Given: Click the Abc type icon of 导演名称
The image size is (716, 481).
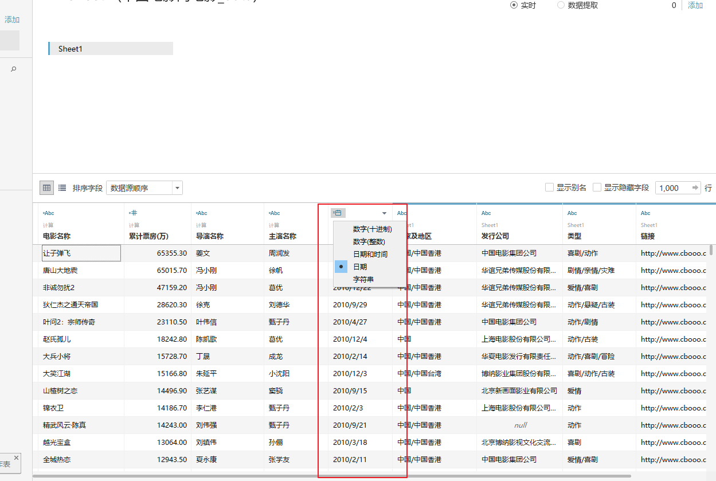Looking at the screenshot, I should click(202, 213).
